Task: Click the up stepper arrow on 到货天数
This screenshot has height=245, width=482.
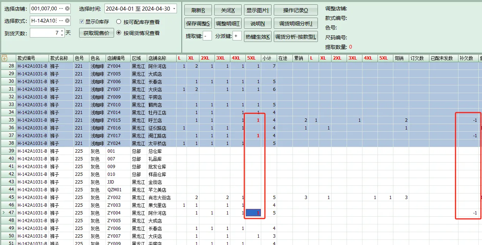Action: coord(61,31)
